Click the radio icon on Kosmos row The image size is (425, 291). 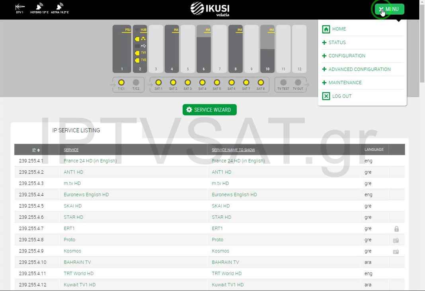click(x=396, y=251)
